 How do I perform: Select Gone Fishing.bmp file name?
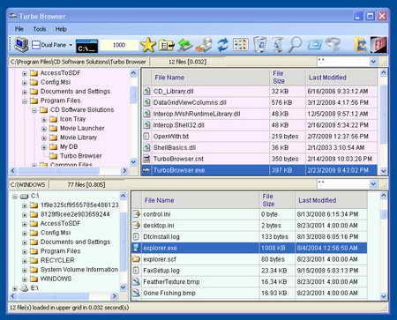(x=169, y=293)
